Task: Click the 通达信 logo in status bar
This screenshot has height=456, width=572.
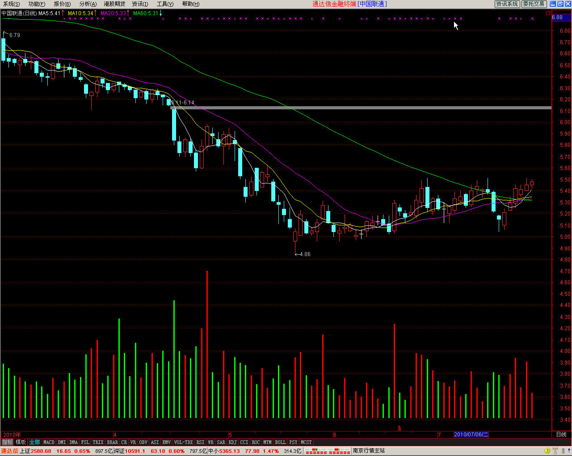Action: click(9, 451)
